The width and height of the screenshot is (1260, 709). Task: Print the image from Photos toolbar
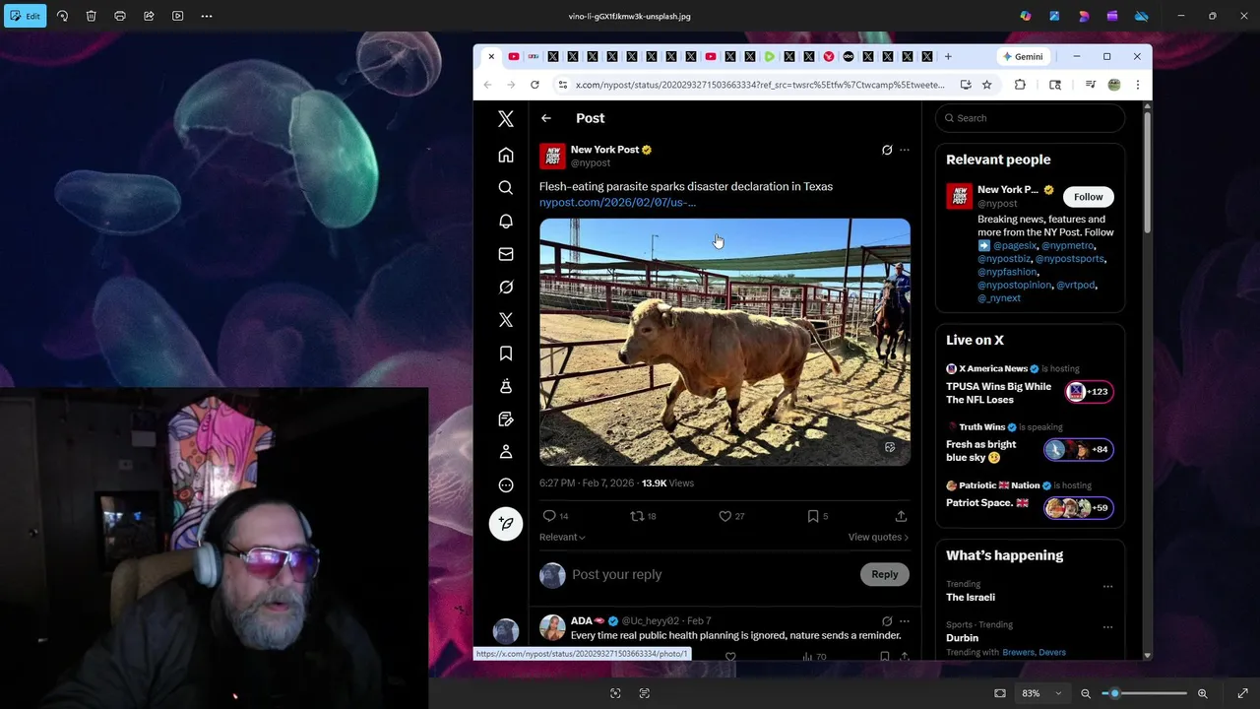tap(120, 16)
